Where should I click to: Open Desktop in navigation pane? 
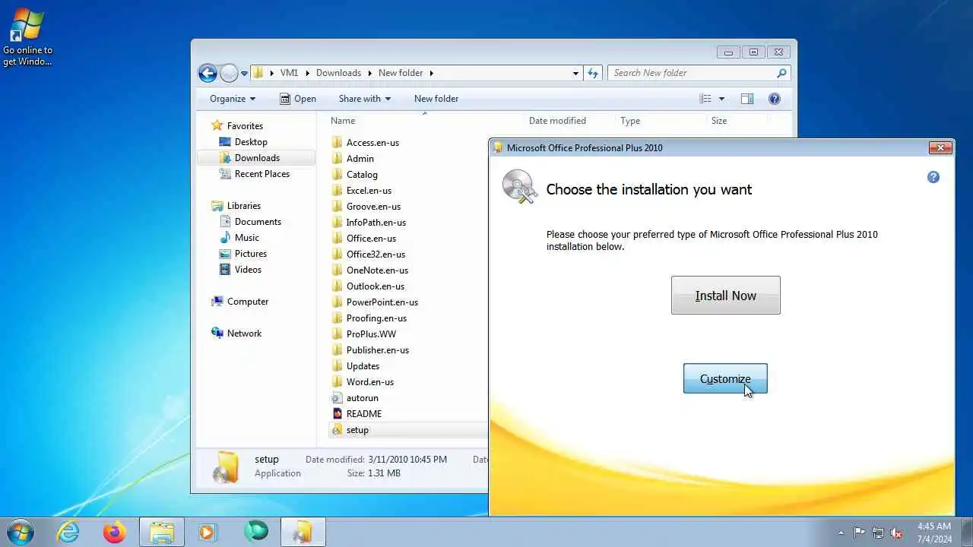click(251, 142)
